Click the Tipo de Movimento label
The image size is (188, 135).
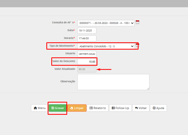tap(62, 46)
